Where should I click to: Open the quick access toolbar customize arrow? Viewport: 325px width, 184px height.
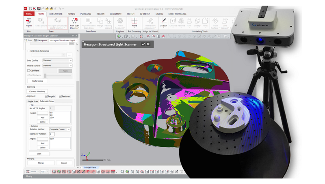[x=63, y=8]
